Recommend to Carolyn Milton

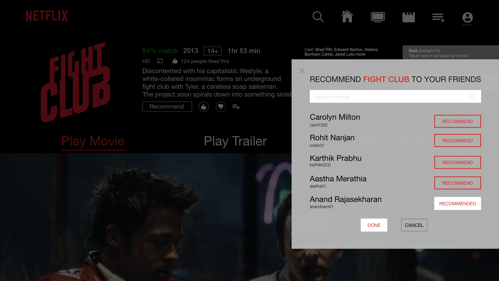pyautogui.click(x=458, y=121)
